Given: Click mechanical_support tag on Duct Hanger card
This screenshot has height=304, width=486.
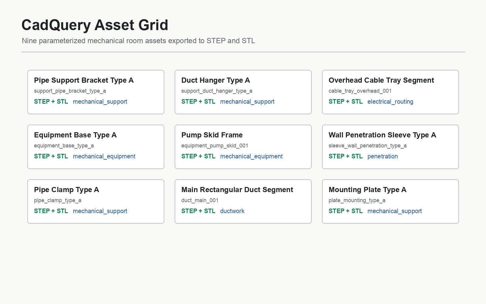Looking at the screenshot, I should click(247, 102).
